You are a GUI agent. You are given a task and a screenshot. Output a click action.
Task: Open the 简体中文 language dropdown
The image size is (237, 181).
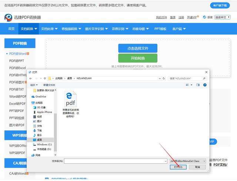tap(222, 17)
